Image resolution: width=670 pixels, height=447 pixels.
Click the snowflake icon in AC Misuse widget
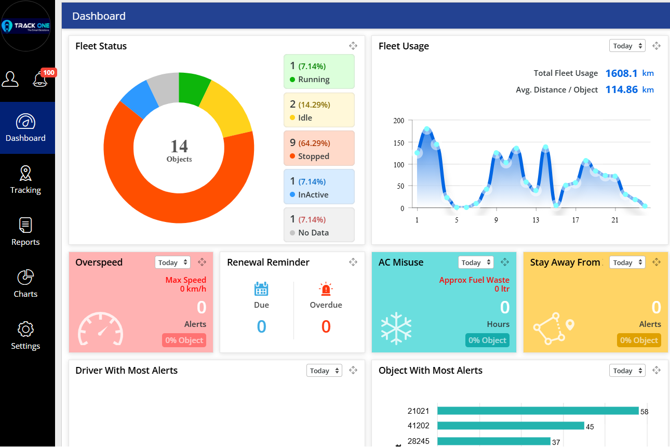click(x=396, y=328)
